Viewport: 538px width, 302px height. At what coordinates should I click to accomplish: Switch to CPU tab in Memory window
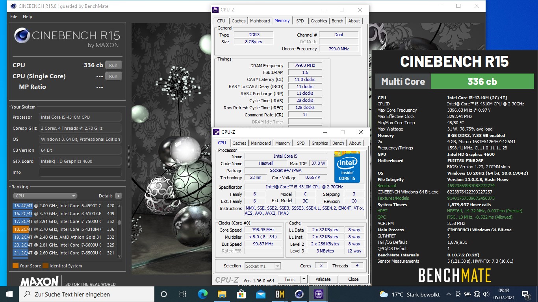point(221,21)
